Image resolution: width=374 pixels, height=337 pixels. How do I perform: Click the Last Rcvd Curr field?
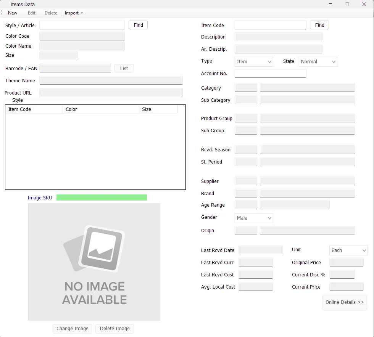(x=255, y=262)
